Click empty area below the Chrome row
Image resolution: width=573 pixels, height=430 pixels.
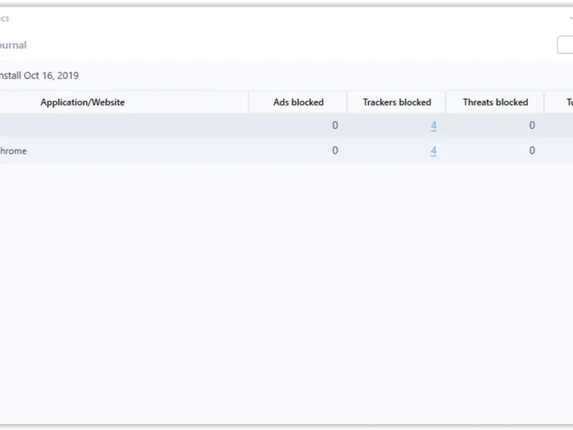tap(286, 287)
